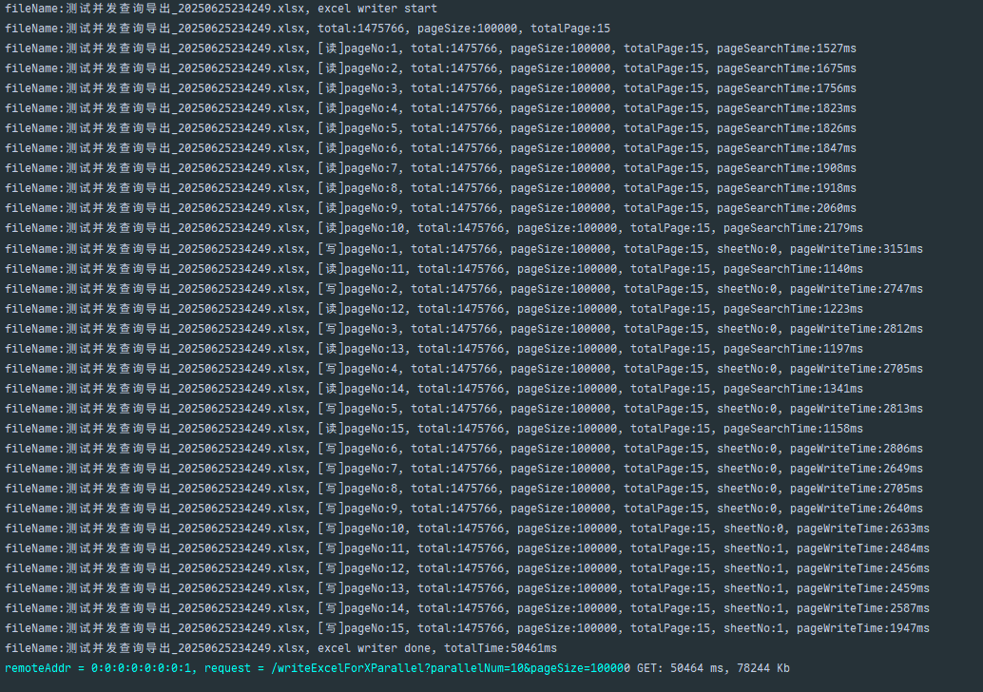The image size is (983, 692).
Task: Select the pageWriteTime:3151ms write entry
Action: click(x=463, y=249)
